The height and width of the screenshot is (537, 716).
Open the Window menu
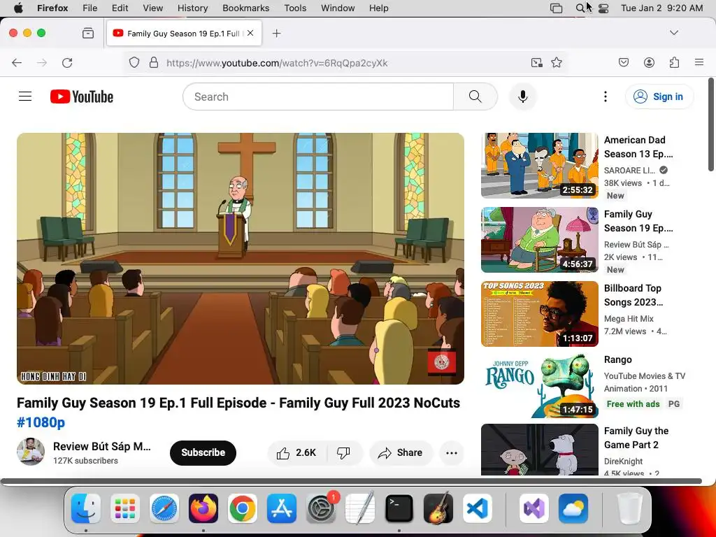coord(338,8)
